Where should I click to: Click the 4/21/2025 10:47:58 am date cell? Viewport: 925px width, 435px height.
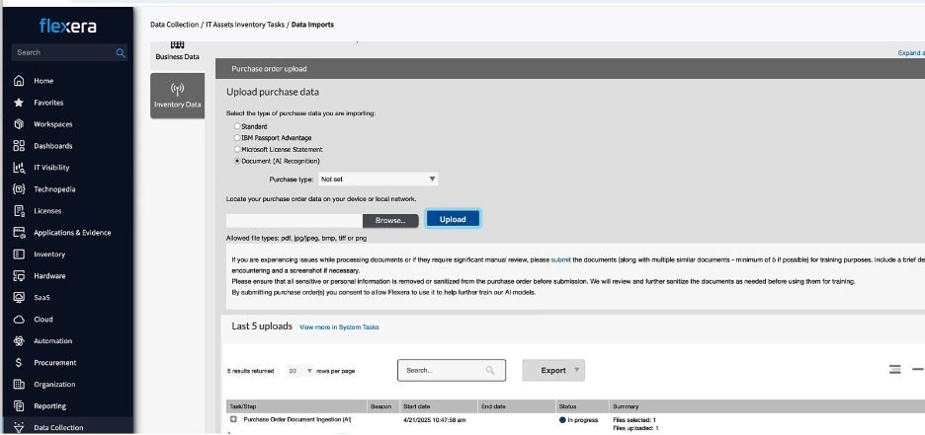click(434, 420)
